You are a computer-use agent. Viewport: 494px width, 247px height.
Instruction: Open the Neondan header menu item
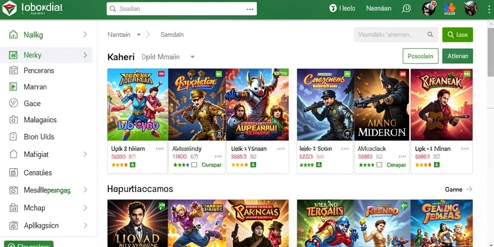379,9
